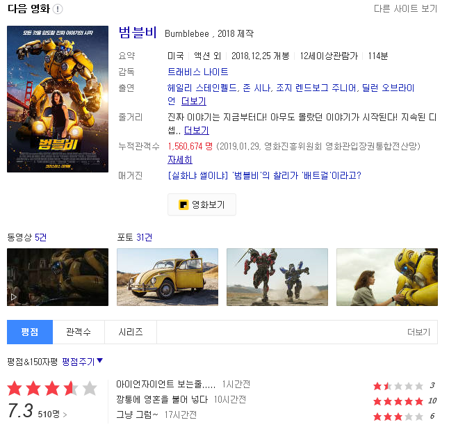Expand plot summary with 더보기

tap(197, 130)
